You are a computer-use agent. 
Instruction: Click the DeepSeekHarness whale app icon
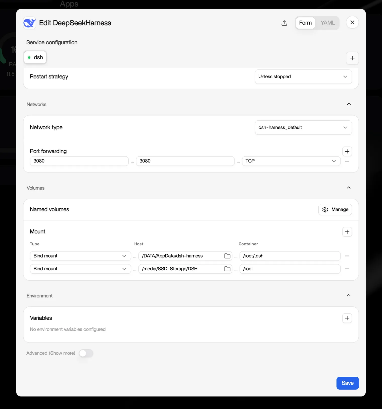click(x=29, y=23)
